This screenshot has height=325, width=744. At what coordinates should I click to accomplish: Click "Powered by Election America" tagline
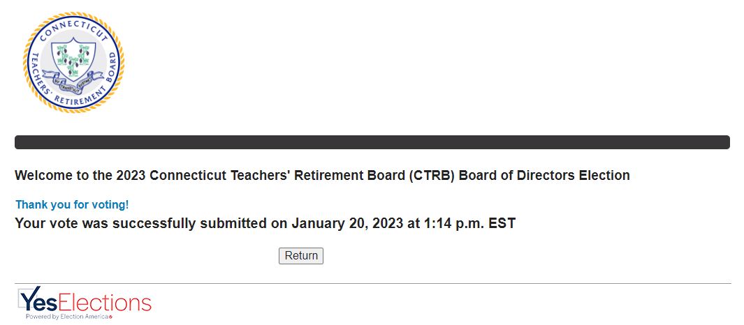[x=68, y=317]
